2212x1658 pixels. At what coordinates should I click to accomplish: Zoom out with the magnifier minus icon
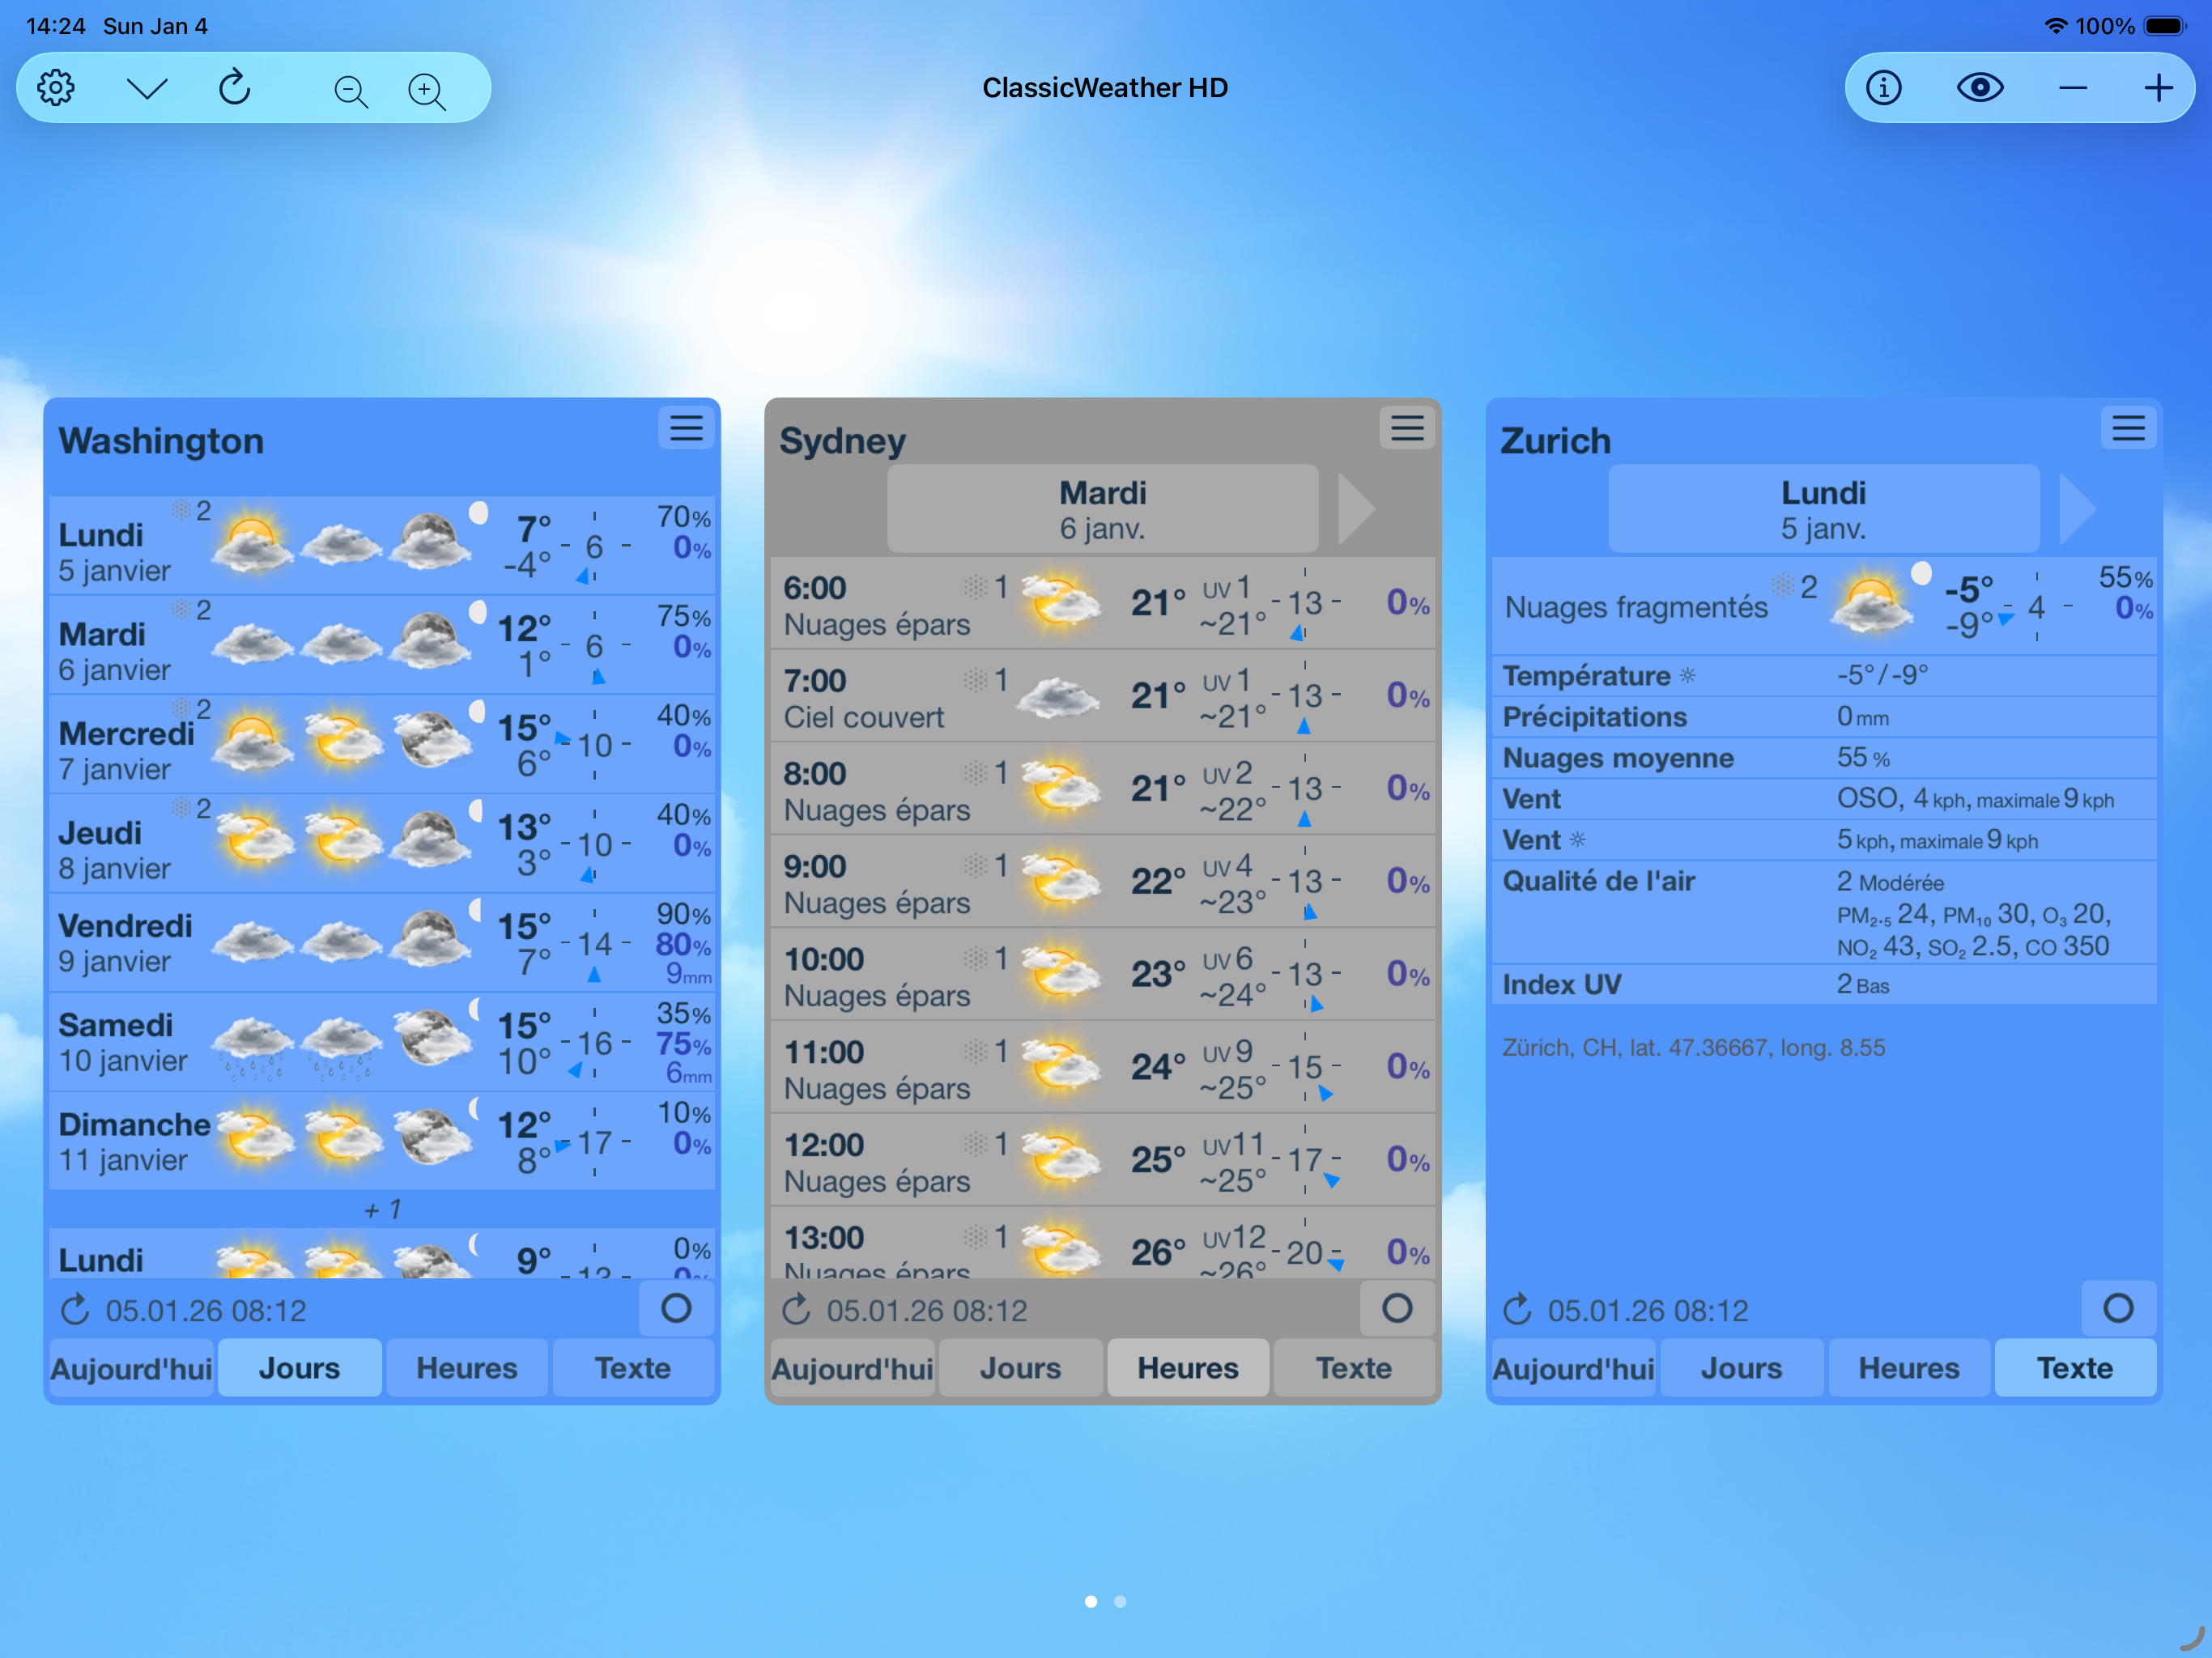click(x=350, y=91)
